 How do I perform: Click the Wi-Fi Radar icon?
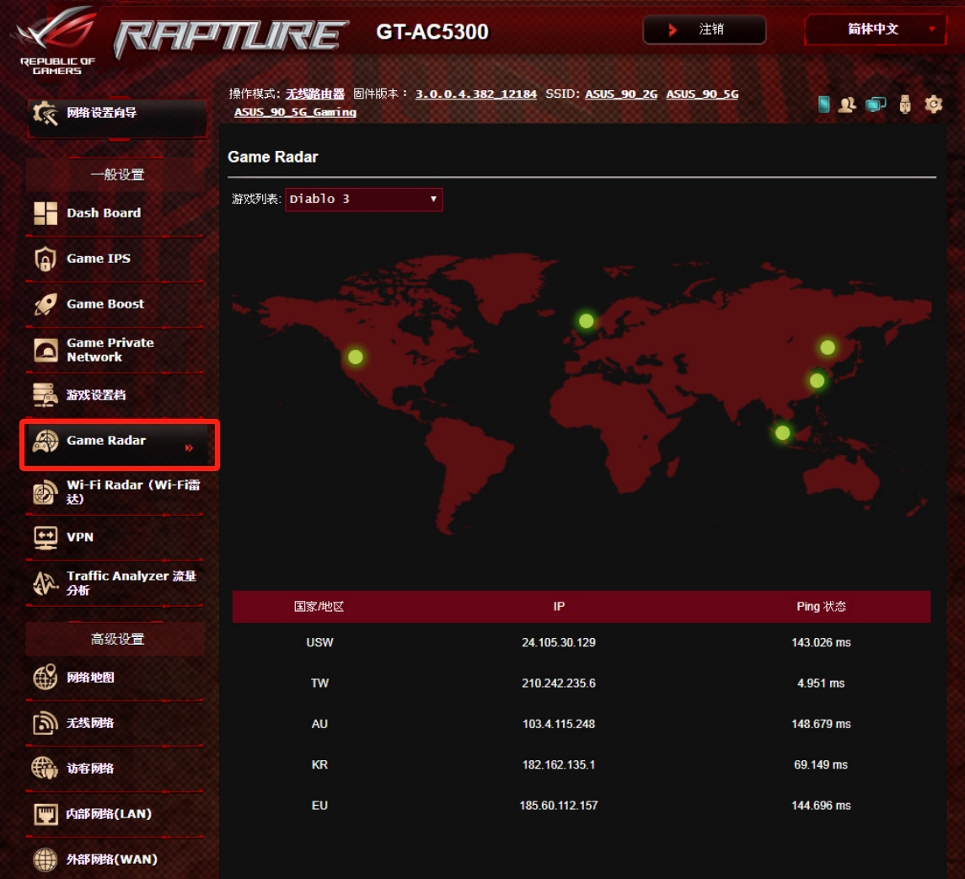tap(46, 492)
